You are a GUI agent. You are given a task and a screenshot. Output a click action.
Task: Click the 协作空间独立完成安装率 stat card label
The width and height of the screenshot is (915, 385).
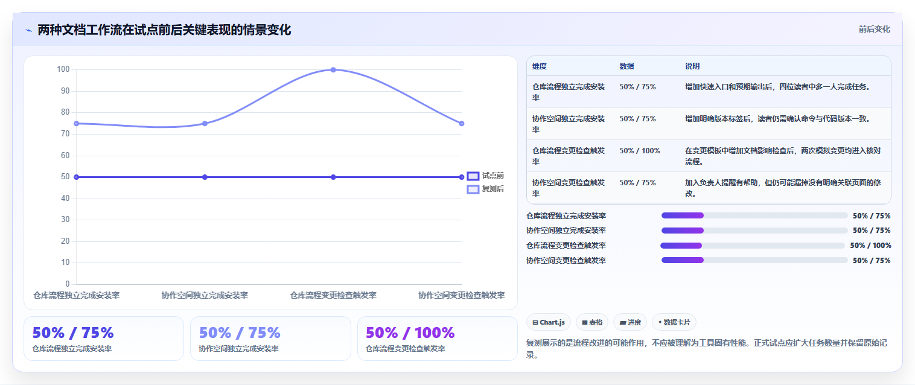pyautogui.click(x=238, y=349)
